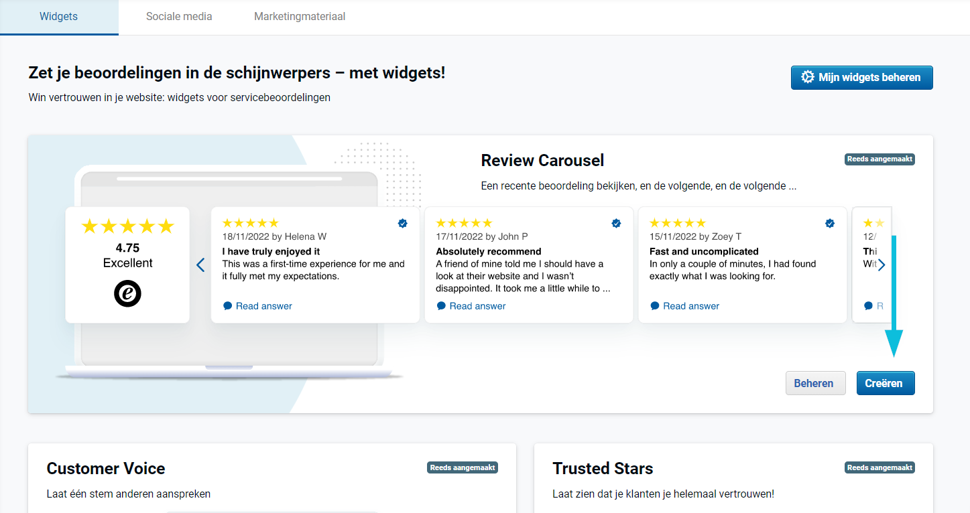Open the Marketingmateriaal tab

coord(300,17)
